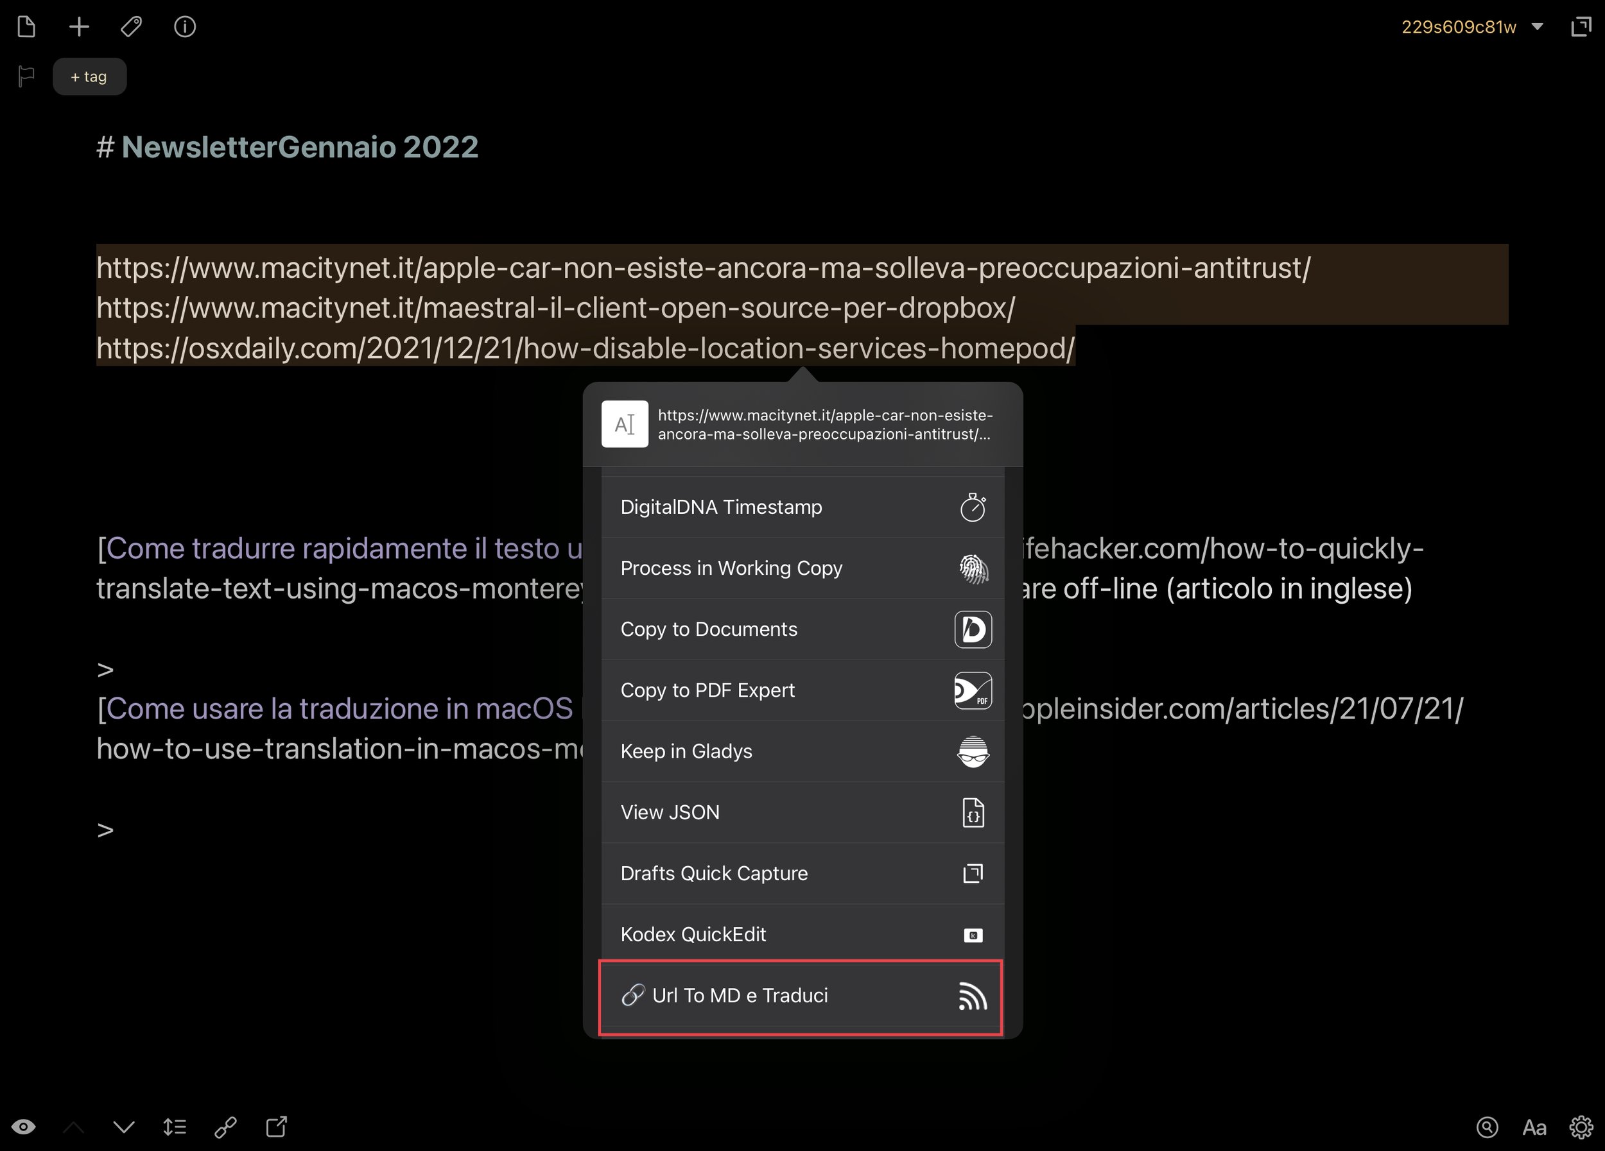Jump down with the chevron down arrow

124,1127
